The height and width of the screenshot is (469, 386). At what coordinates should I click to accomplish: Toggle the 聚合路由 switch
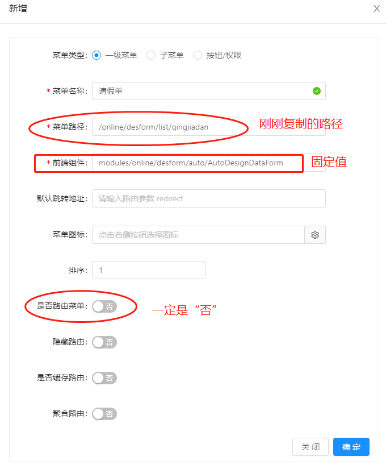click(104, 414)
